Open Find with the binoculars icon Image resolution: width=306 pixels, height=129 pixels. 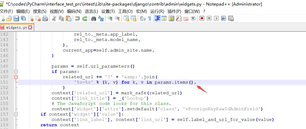coord(94,18)
